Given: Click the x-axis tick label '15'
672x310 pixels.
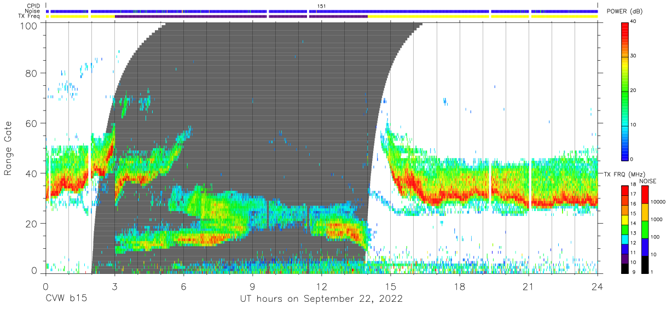Looking at the screenshot, I should (391, 286).
